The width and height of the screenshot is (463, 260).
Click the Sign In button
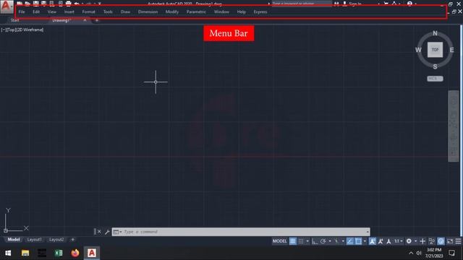click(352, 4)
